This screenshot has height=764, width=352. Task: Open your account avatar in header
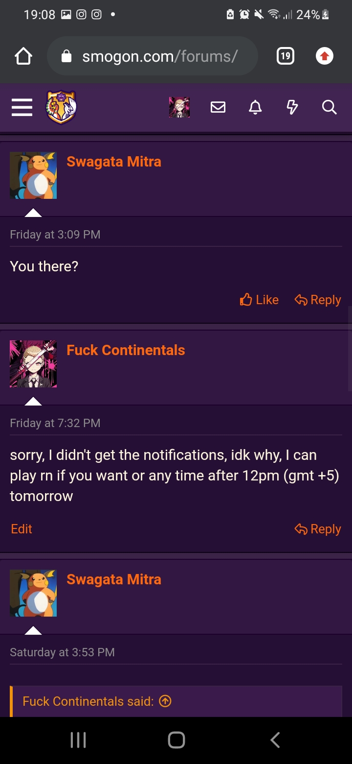pos(179,107)
